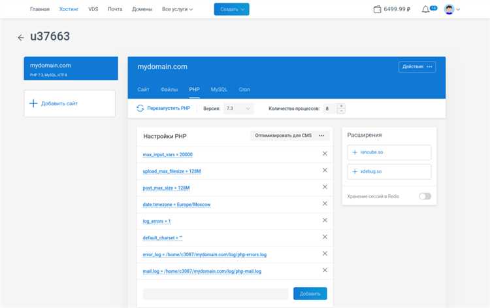This screenshot has width=490, height=308.
Task: Click the restart PHP refresh icon
Action: [140, 108]
